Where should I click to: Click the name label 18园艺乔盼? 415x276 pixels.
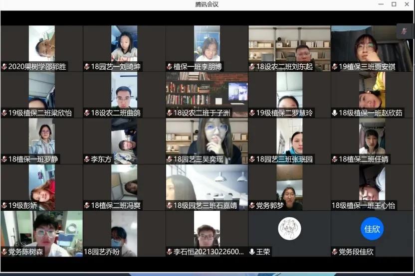(x=102, y=252)
